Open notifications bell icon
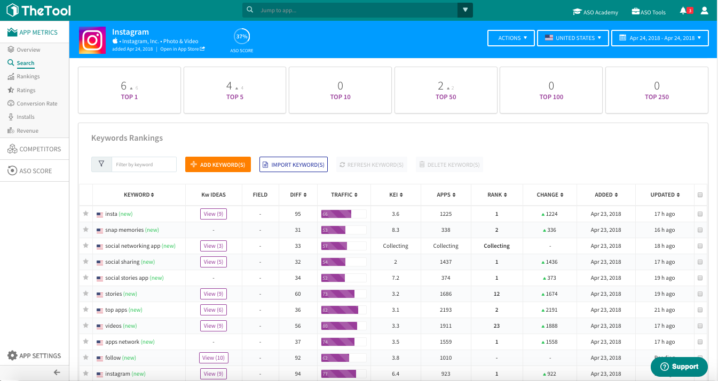Screen dimensions: 718x381 (683, 11)
